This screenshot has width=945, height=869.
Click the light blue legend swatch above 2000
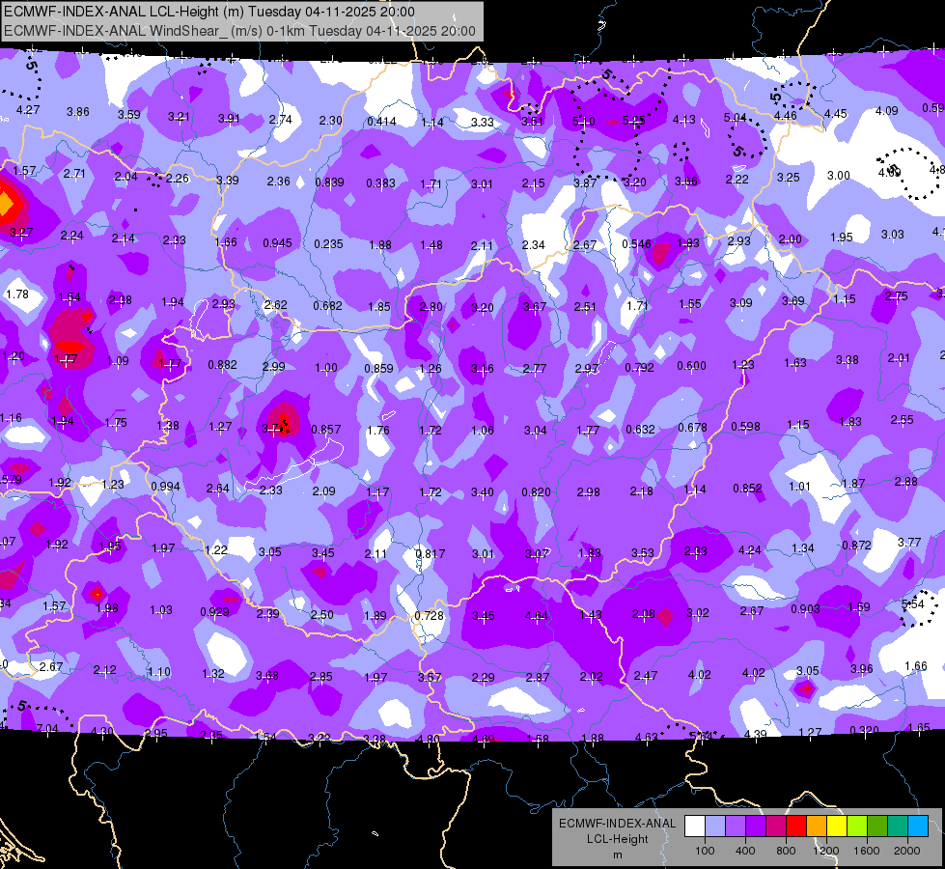click(918, 826)
